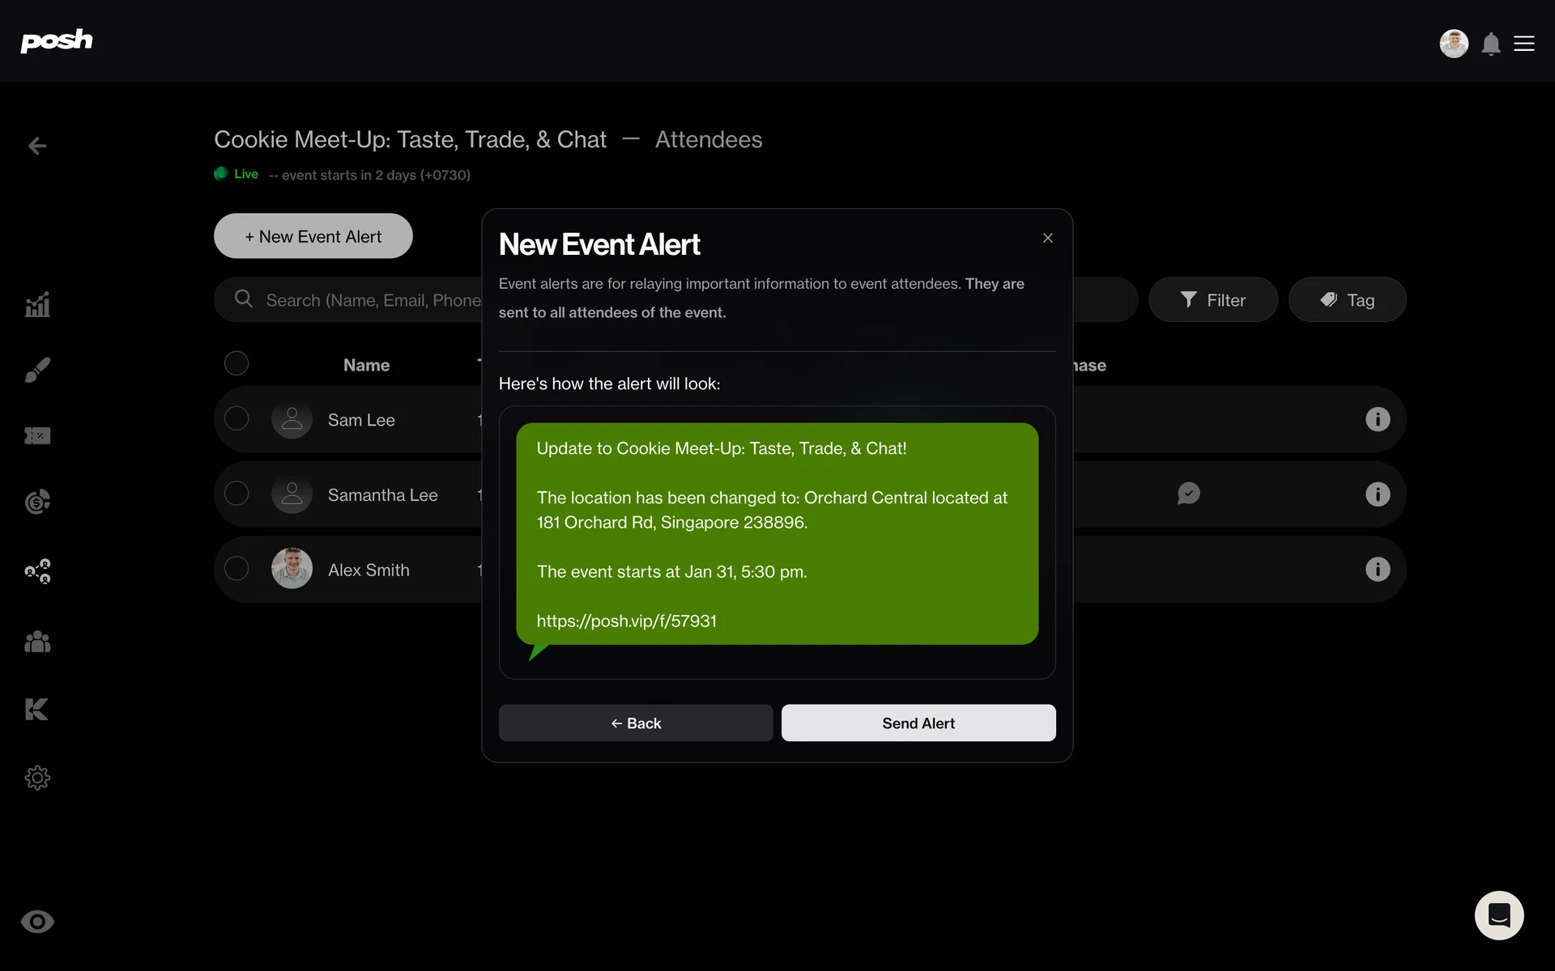Click the Send Alert button
The height and width of the screenshot is (971, 1555).
click(918, 723)
